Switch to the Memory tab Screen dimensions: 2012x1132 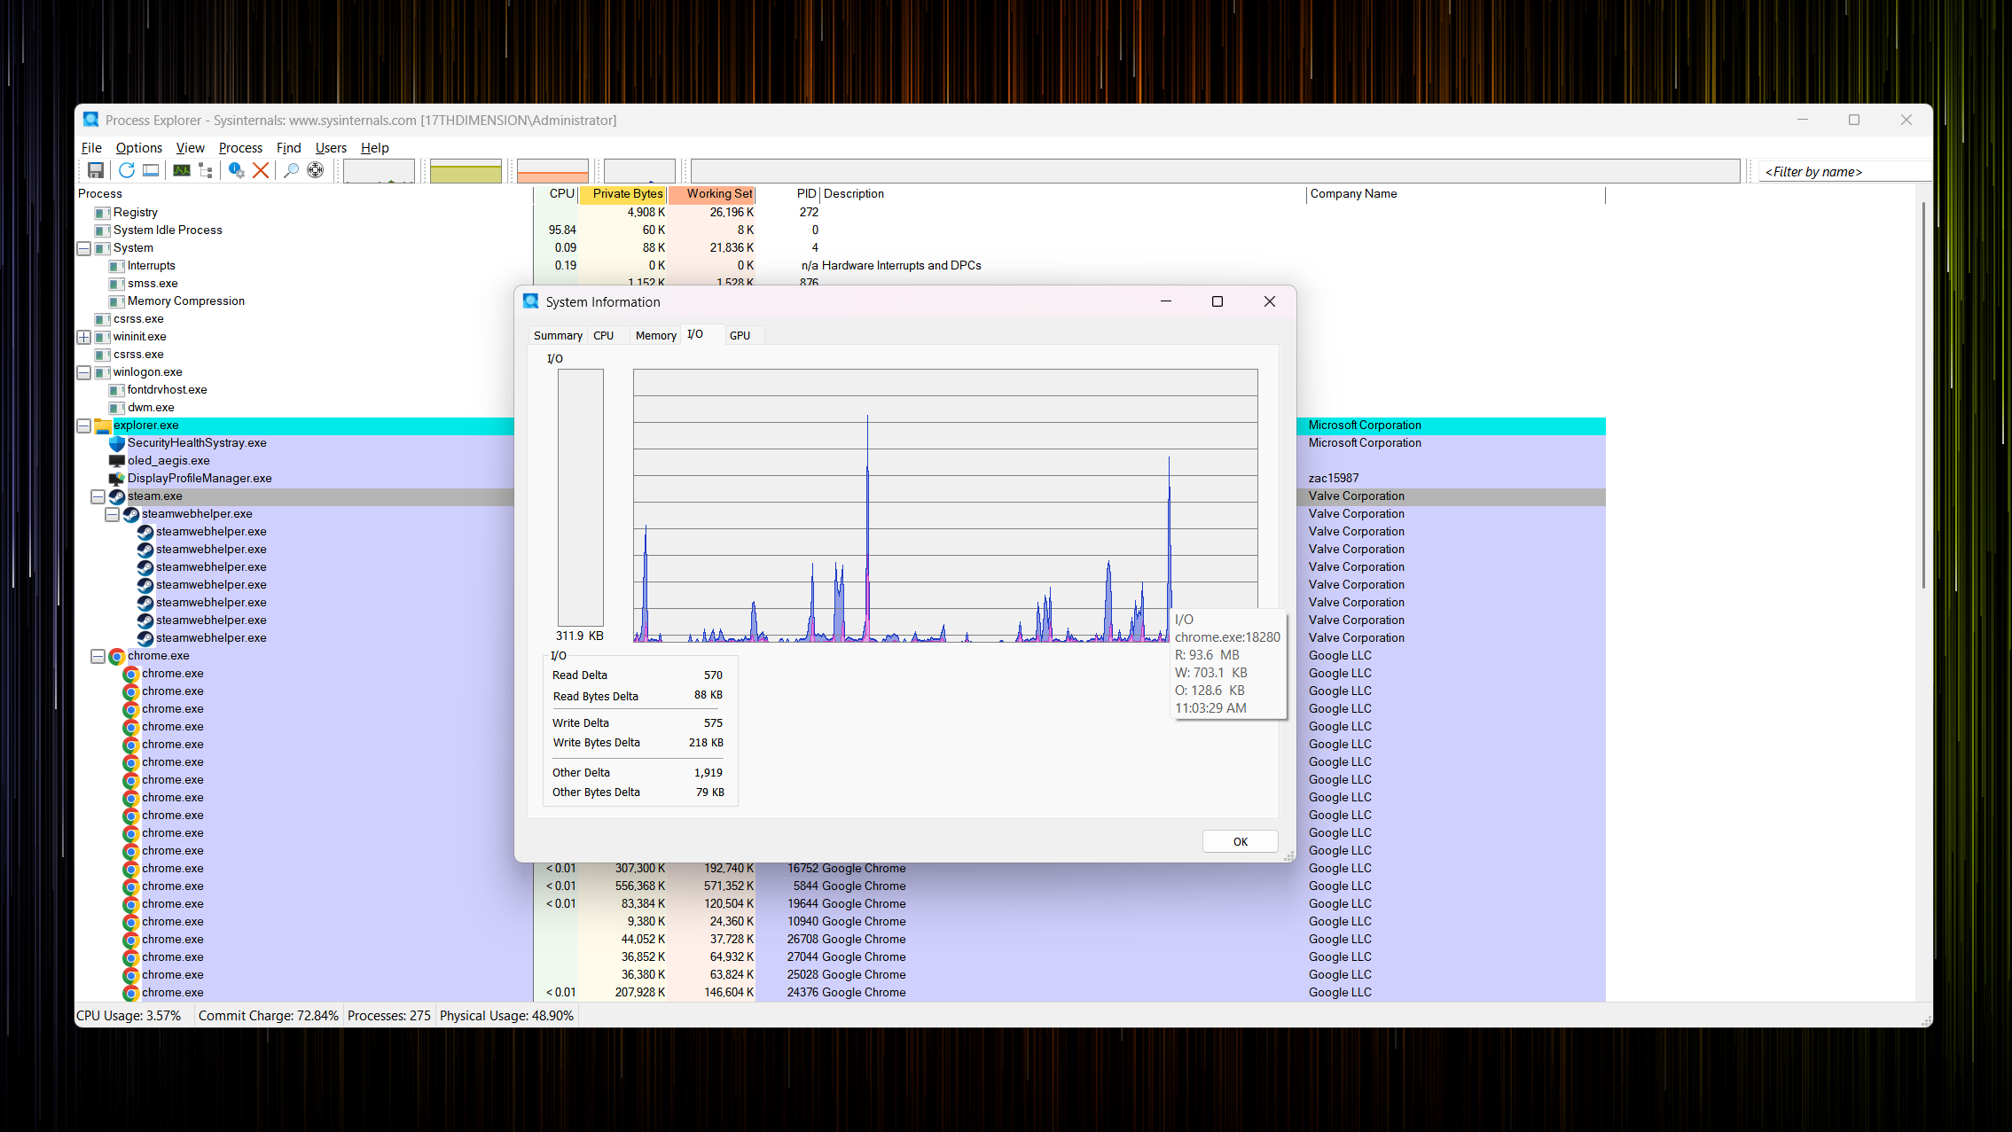(x=655, y=335)
